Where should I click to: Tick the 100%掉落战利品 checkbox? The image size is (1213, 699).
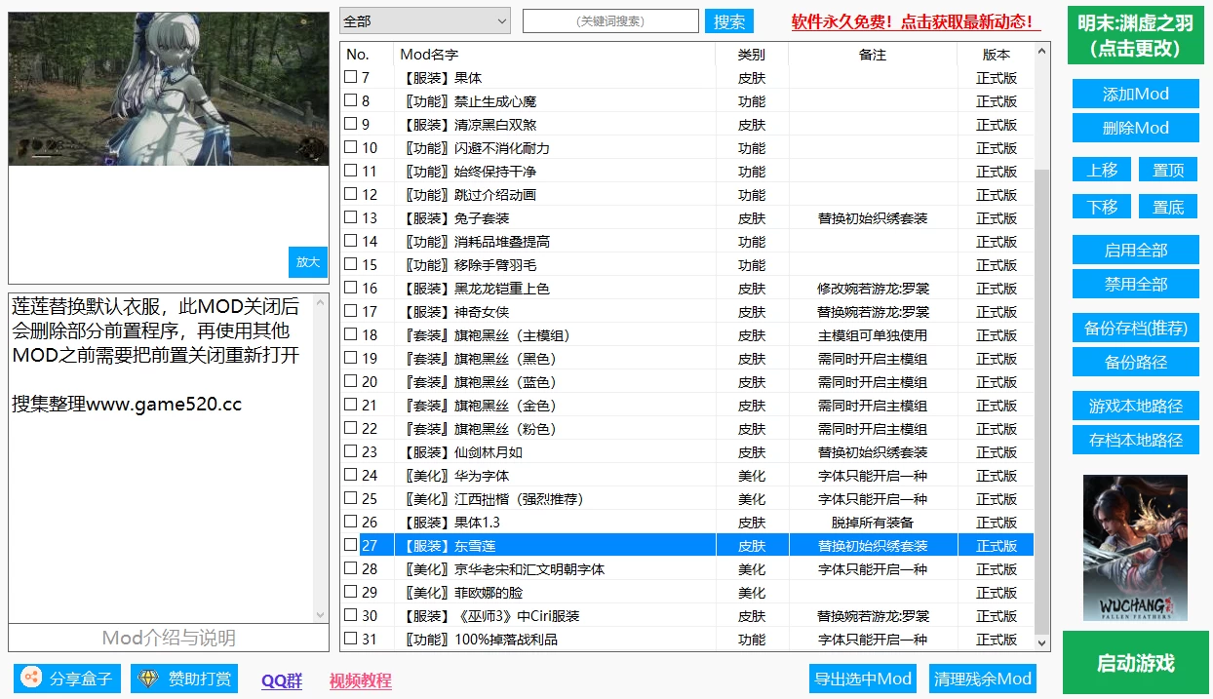click(x=350, y=639)
